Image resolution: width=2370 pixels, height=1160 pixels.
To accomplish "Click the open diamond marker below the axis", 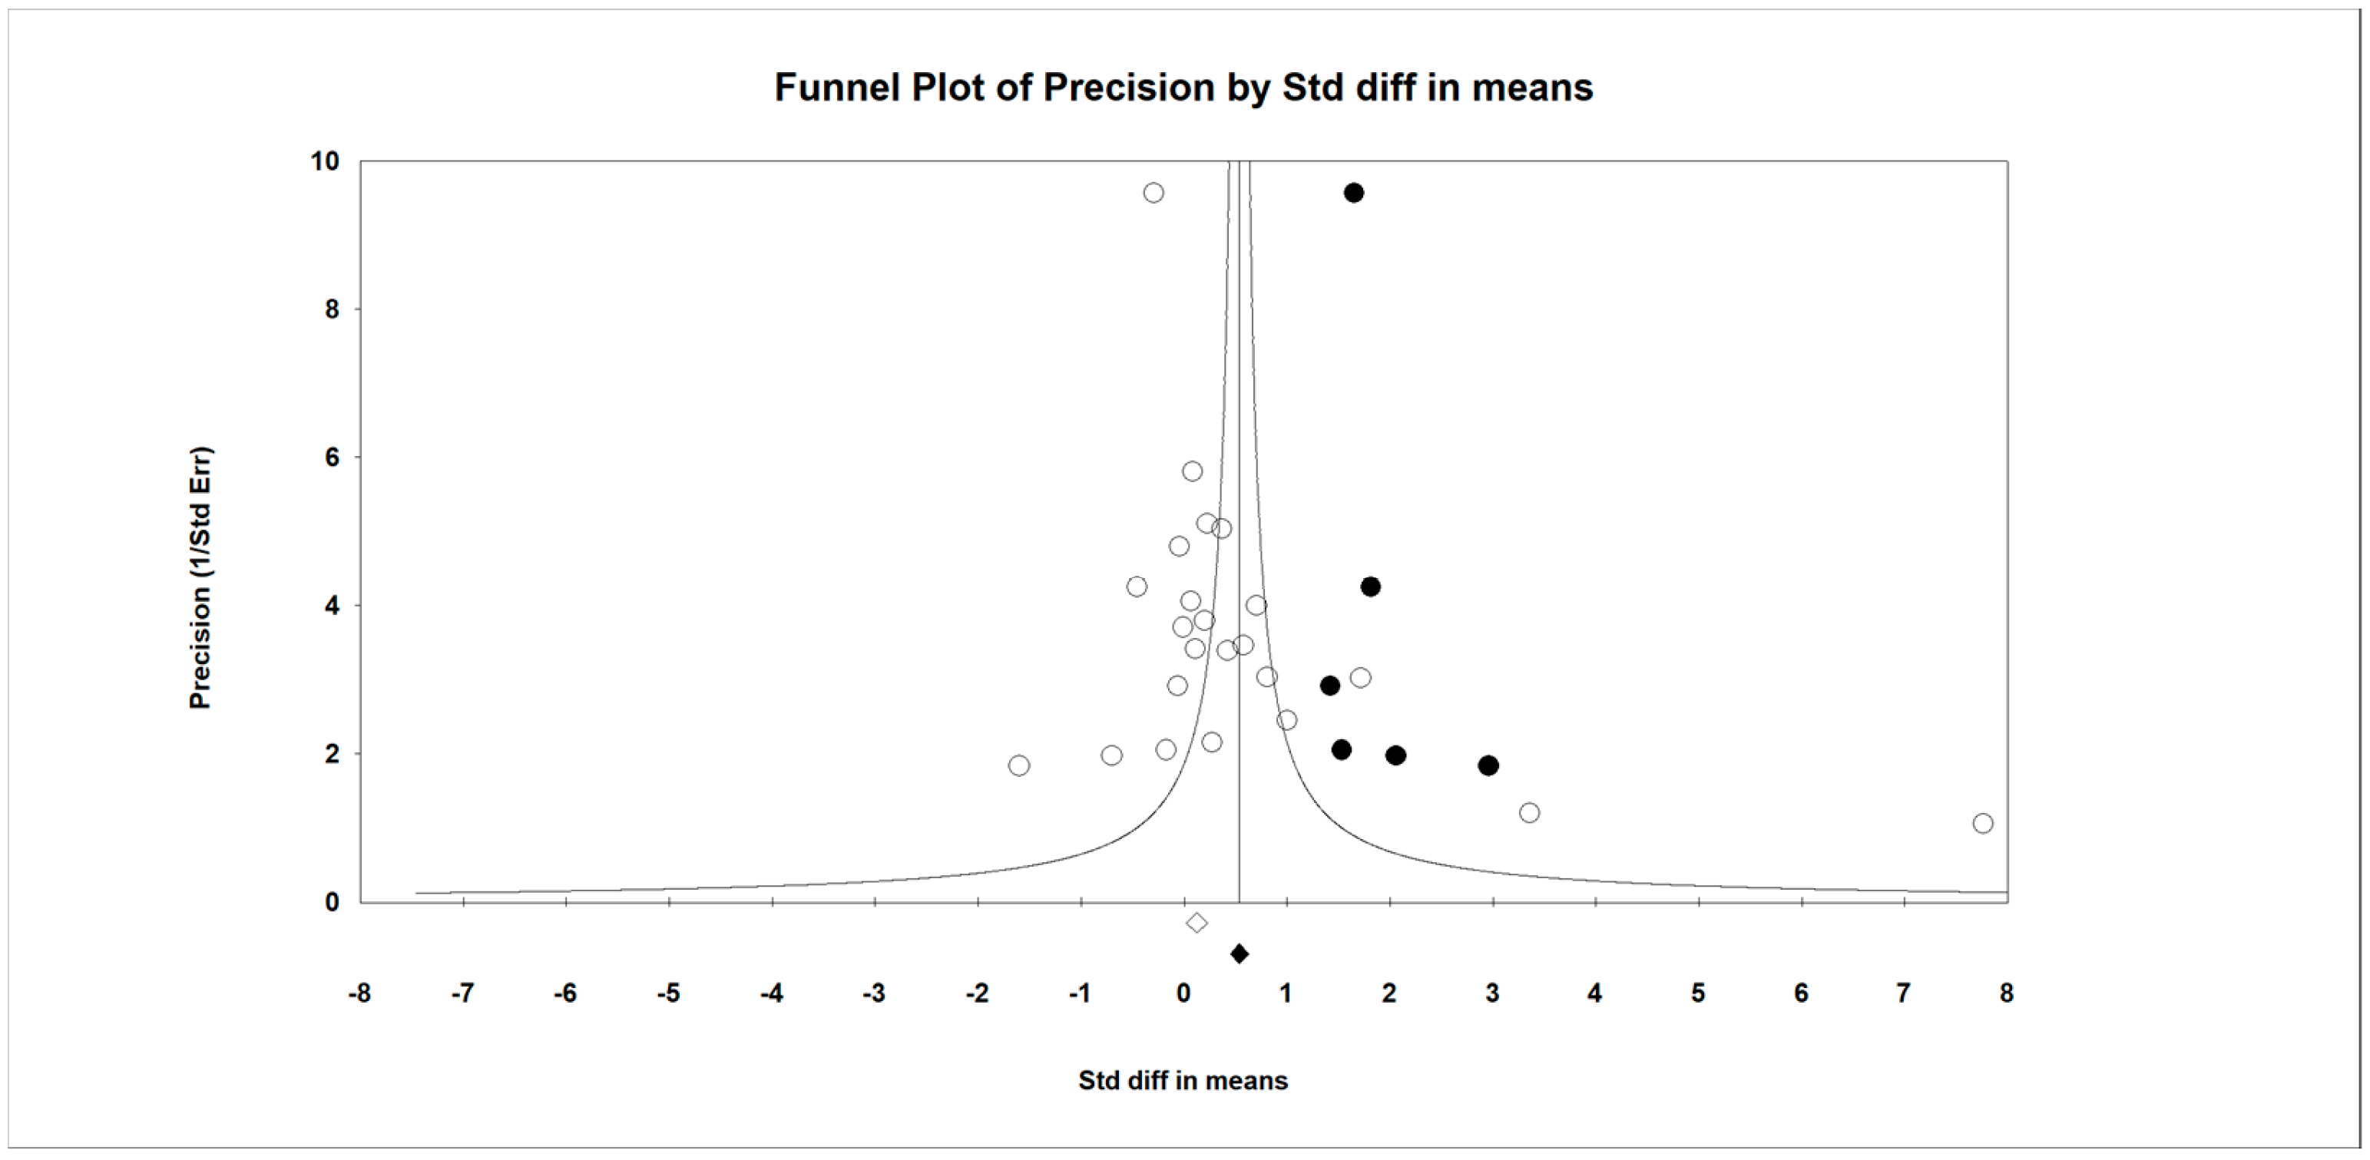I will pyautogui.click(x=1196, y=922).
